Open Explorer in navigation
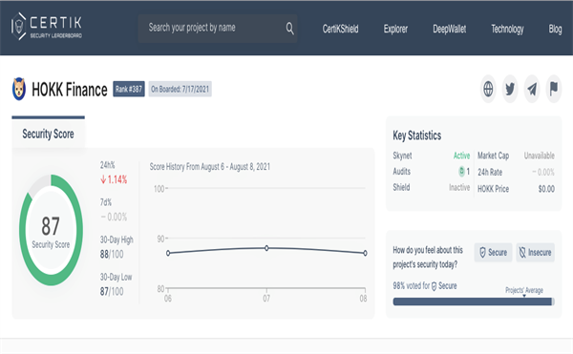Image resolution: width=573 pixels, height=354 pixels. tap(395, 29)
